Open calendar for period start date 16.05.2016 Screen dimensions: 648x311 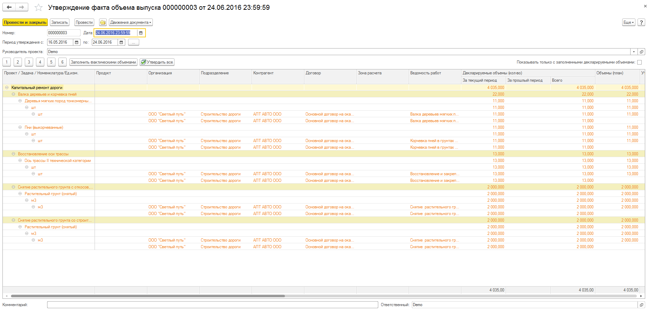[x=77, y=42]
